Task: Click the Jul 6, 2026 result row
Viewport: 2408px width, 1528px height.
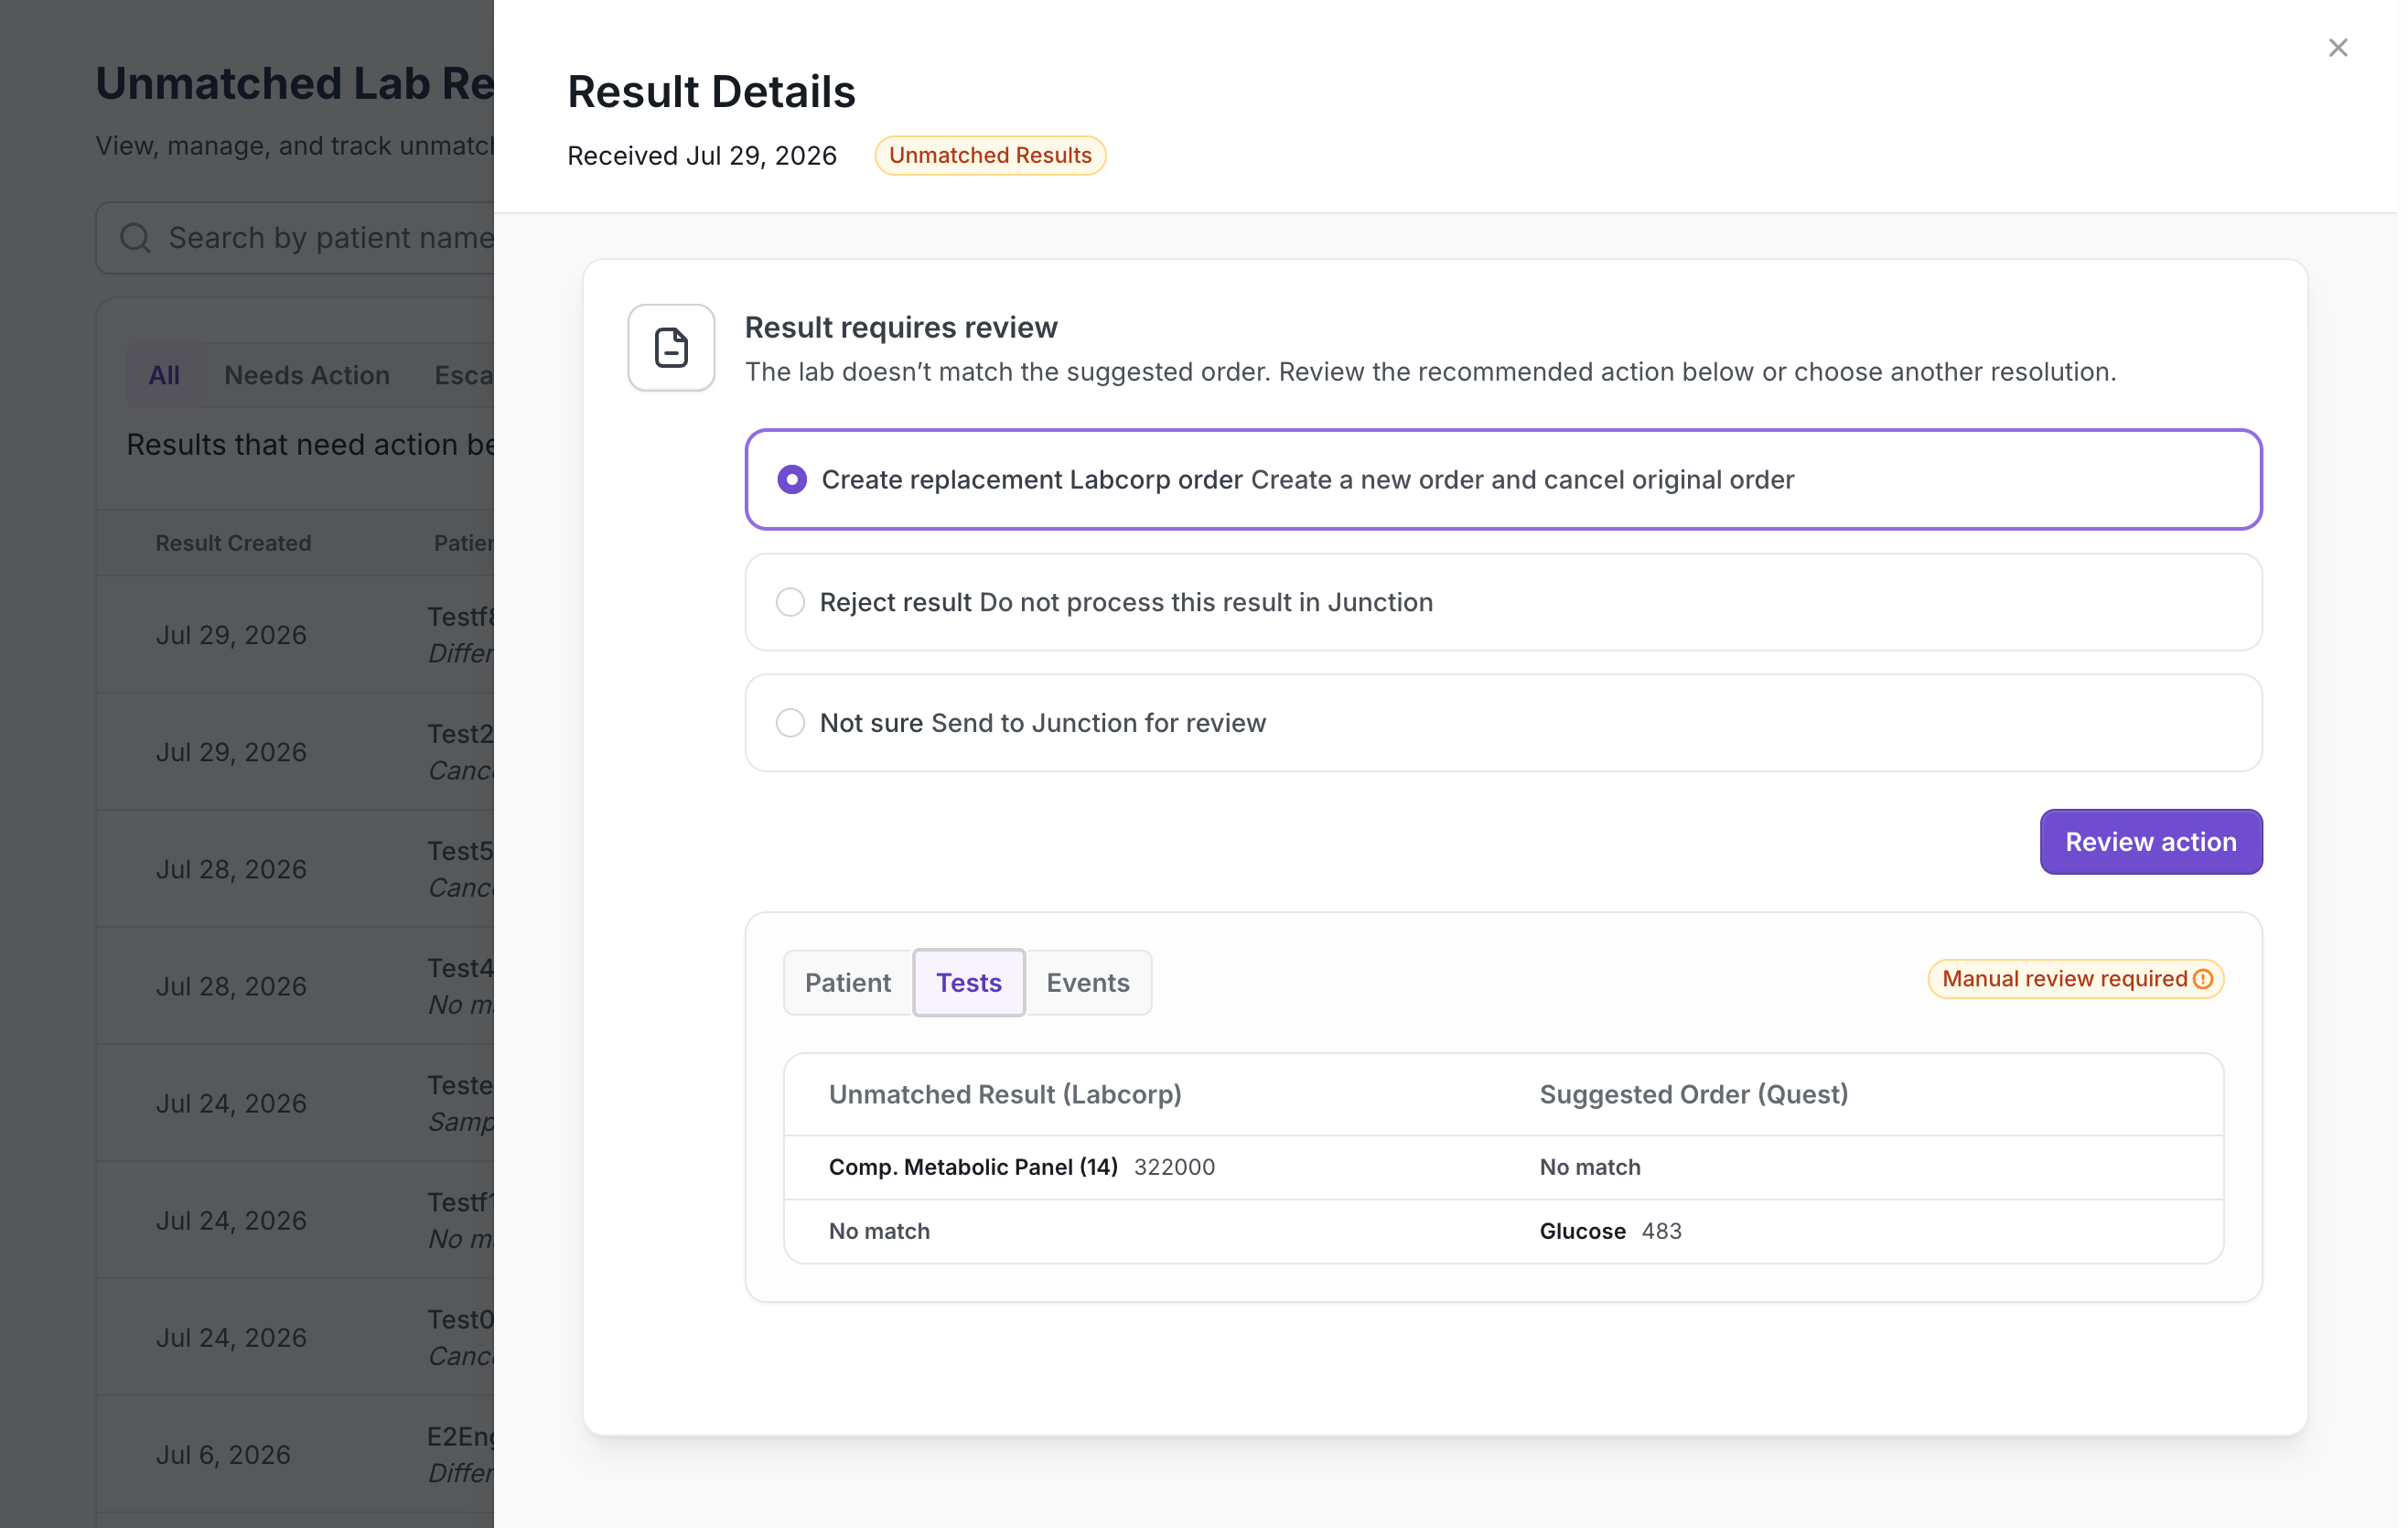Action: pos(296,1454)
